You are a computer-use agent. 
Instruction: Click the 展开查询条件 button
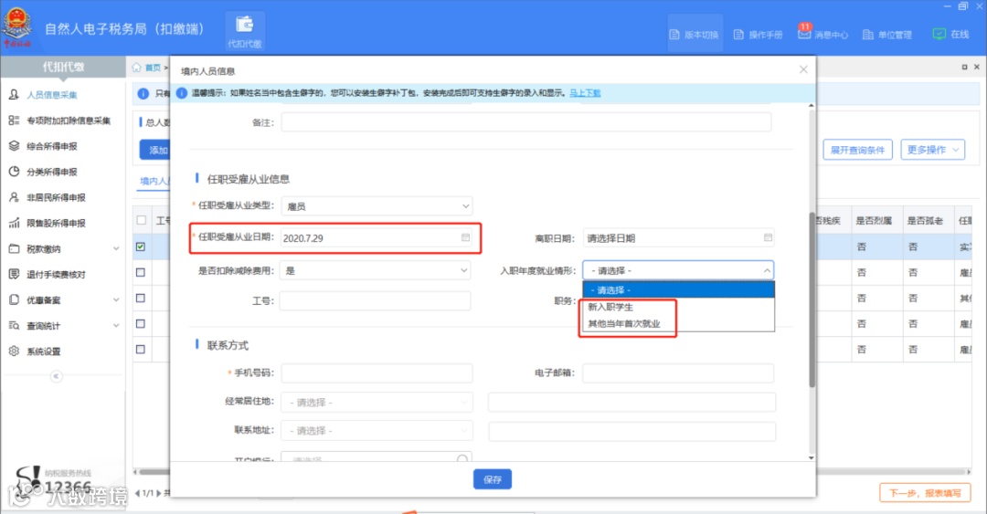(857, 150)
